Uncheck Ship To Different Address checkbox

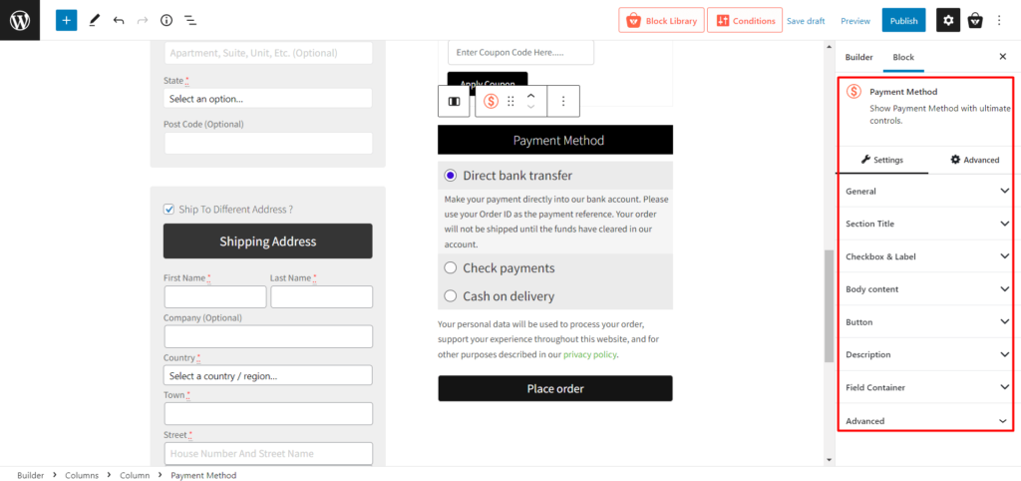[169, 210]
